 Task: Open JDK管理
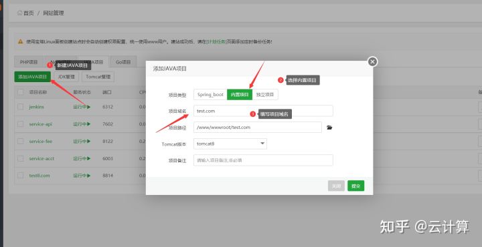click(67, 77)
